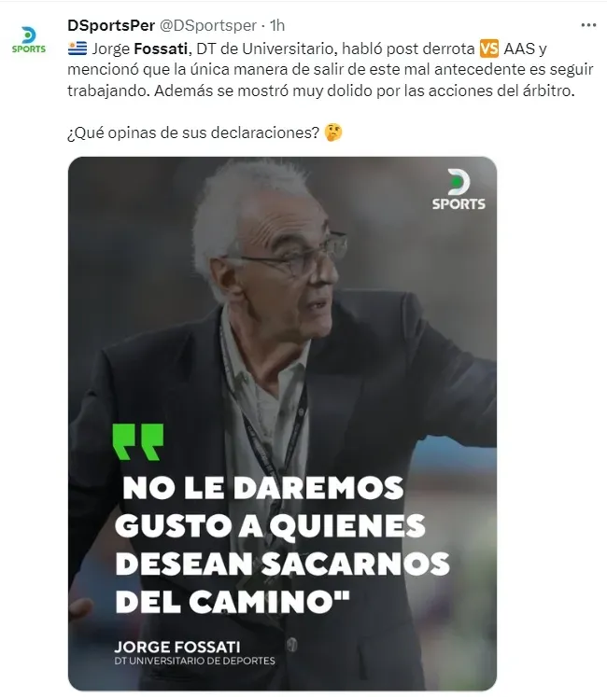607x697 pixels.
Task: Open the 1h timestamp permalink
Action: [277, 25]
